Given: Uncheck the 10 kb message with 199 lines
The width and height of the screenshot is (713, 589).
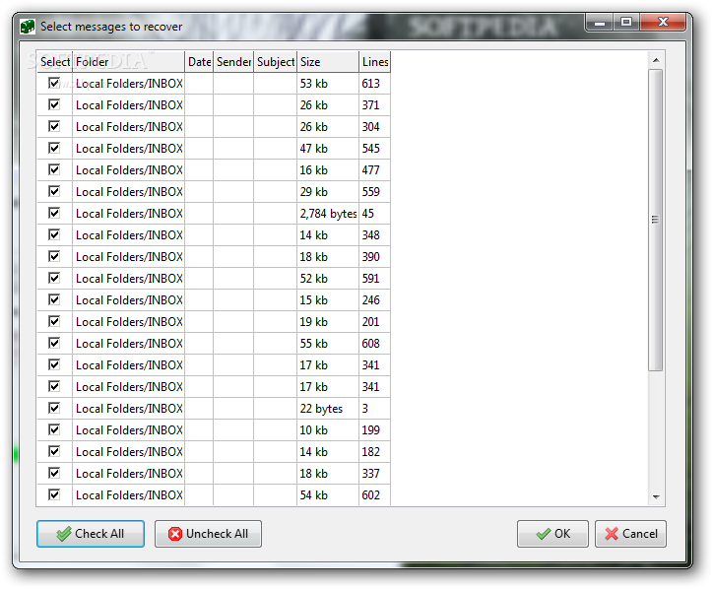Looking at the screenshot, I should tap(54, 429).
